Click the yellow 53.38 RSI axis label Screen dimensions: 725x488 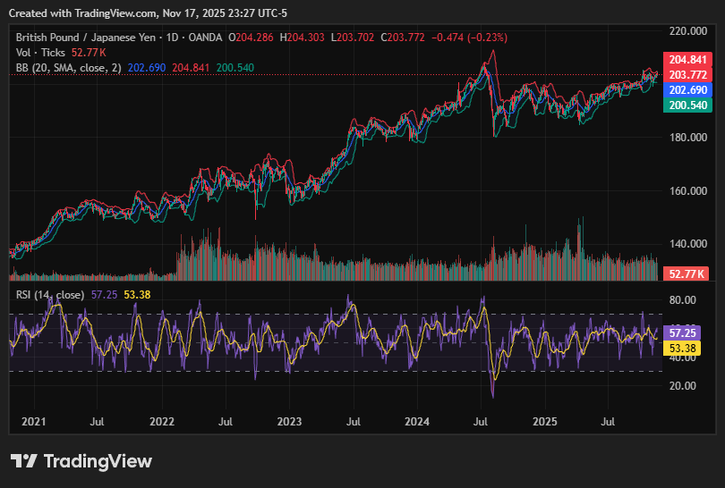pos(684,347)
